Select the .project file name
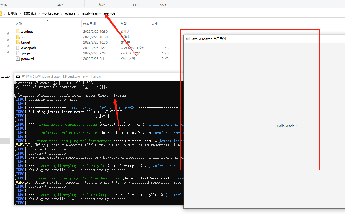This screenshot has width=345, height=217. coord(27,53)
